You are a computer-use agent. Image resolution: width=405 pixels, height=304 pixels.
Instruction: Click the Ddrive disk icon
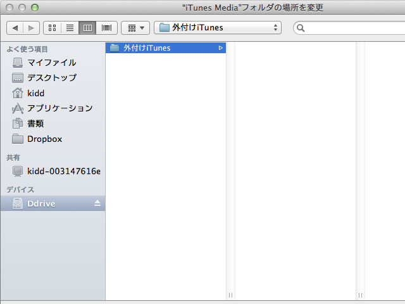click(18, 203)
